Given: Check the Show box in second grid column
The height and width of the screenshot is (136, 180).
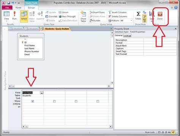Looking at the screenshot, I should [54, 101].
